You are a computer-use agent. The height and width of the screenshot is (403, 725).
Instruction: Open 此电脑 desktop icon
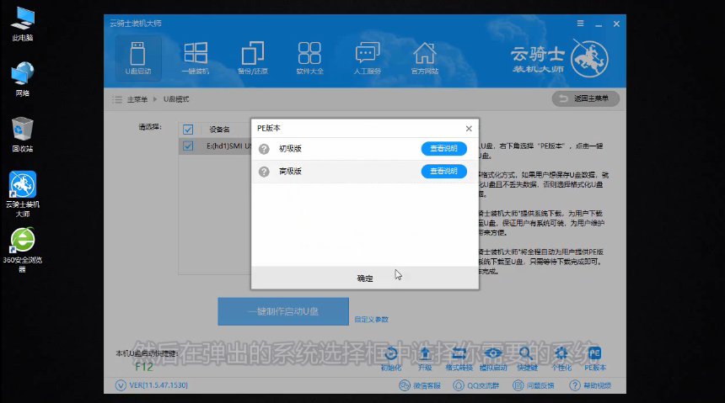coord(23,24)
